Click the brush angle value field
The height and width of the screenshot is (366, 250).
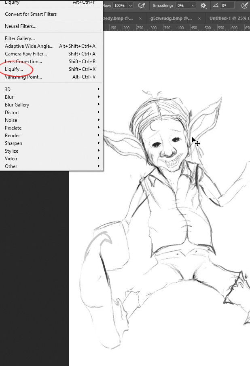pos(227,6)
